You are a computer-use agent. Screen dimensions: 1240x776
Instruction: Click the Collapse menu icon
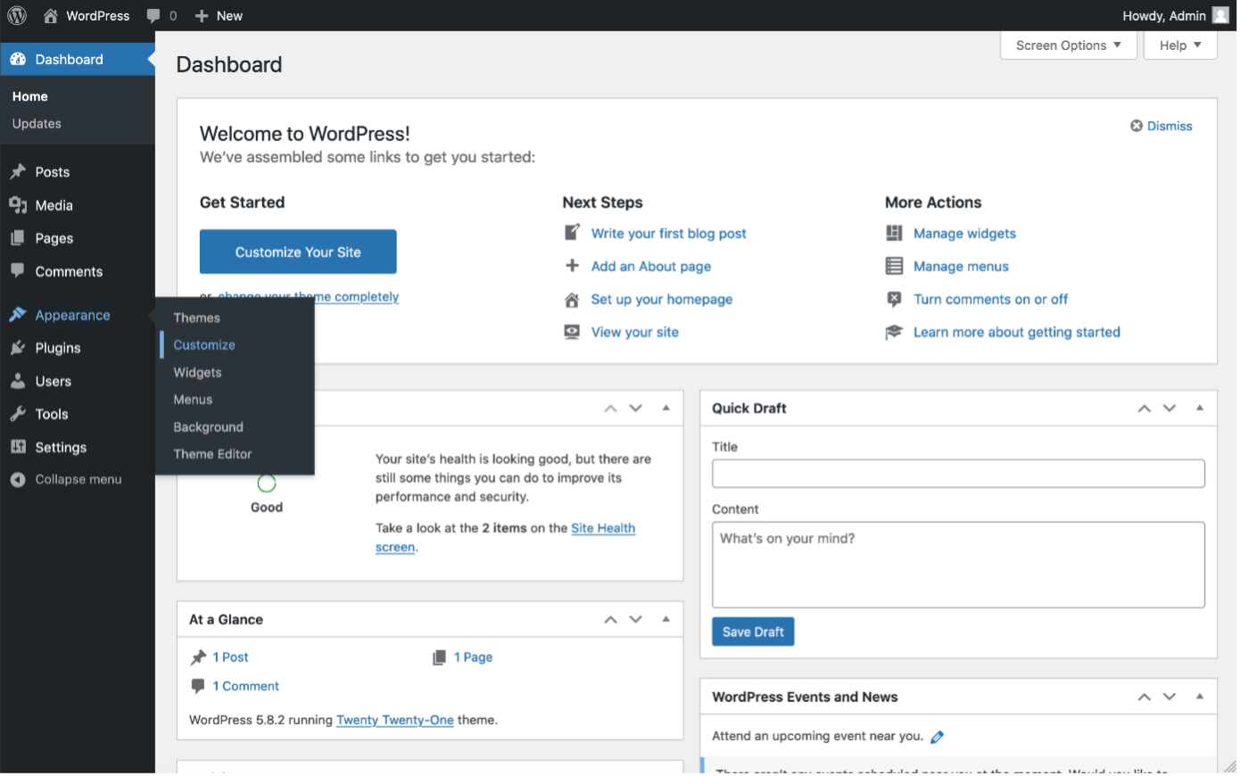point(18,480)
